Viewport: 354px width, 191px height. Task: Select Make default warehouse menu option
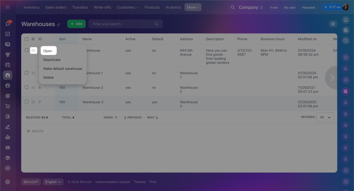pos(63,69)
